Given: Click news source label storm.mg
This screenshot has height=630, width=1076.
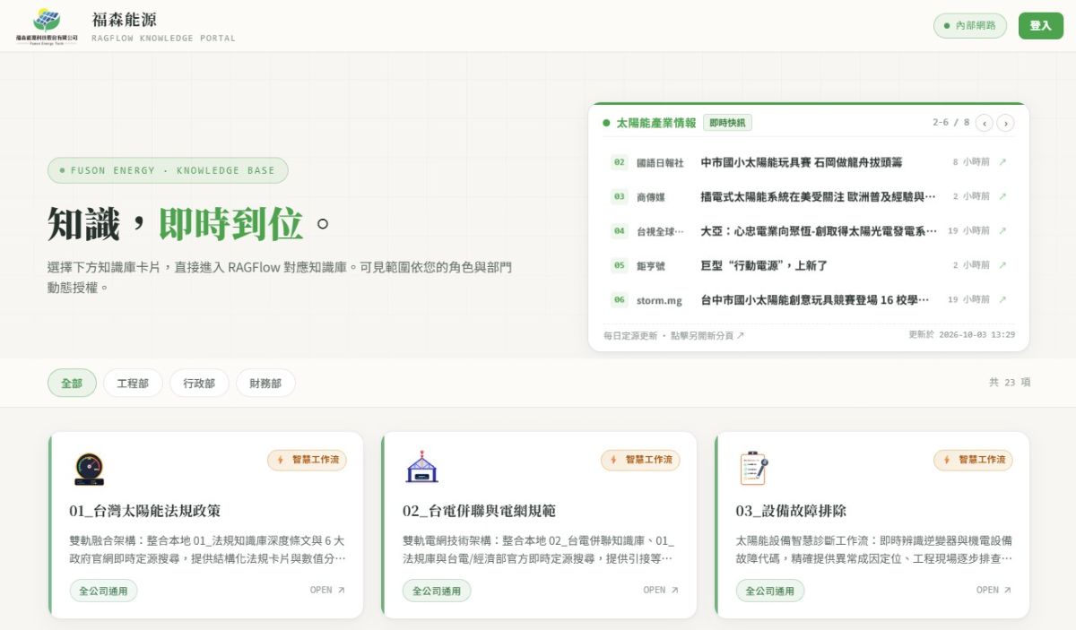Looking at the screenshot, I should pyautogui.click(x=659, y=300).
